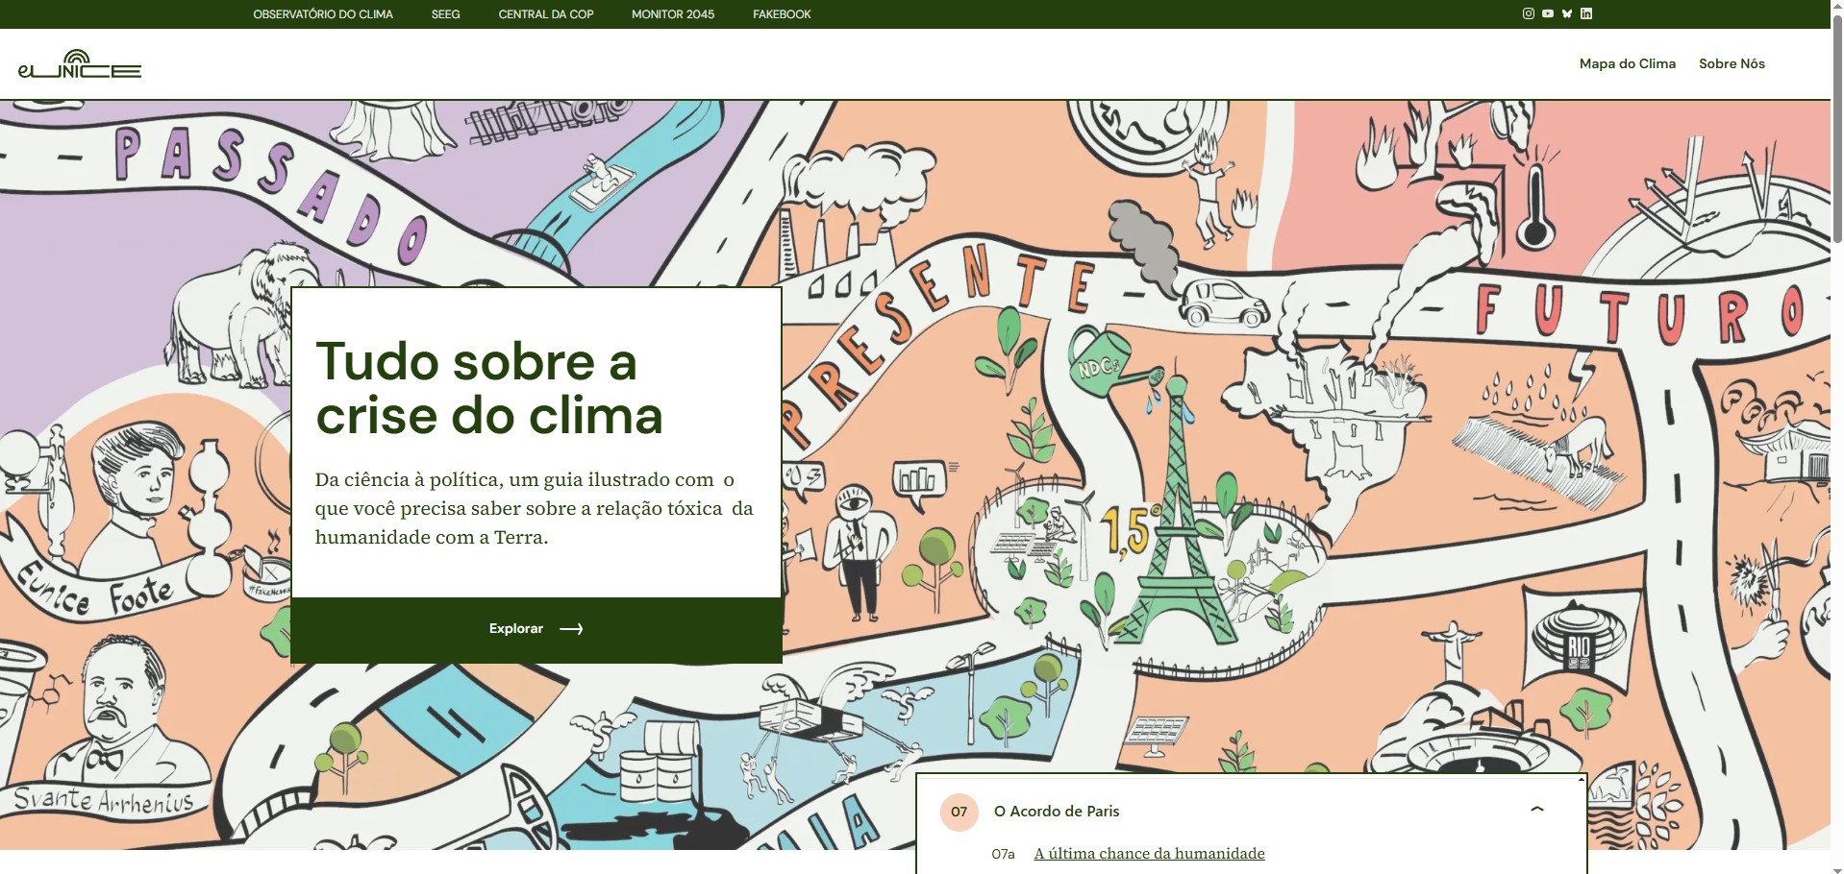
Task: Open the Sobre Nós page
Action: (1732, 63)
